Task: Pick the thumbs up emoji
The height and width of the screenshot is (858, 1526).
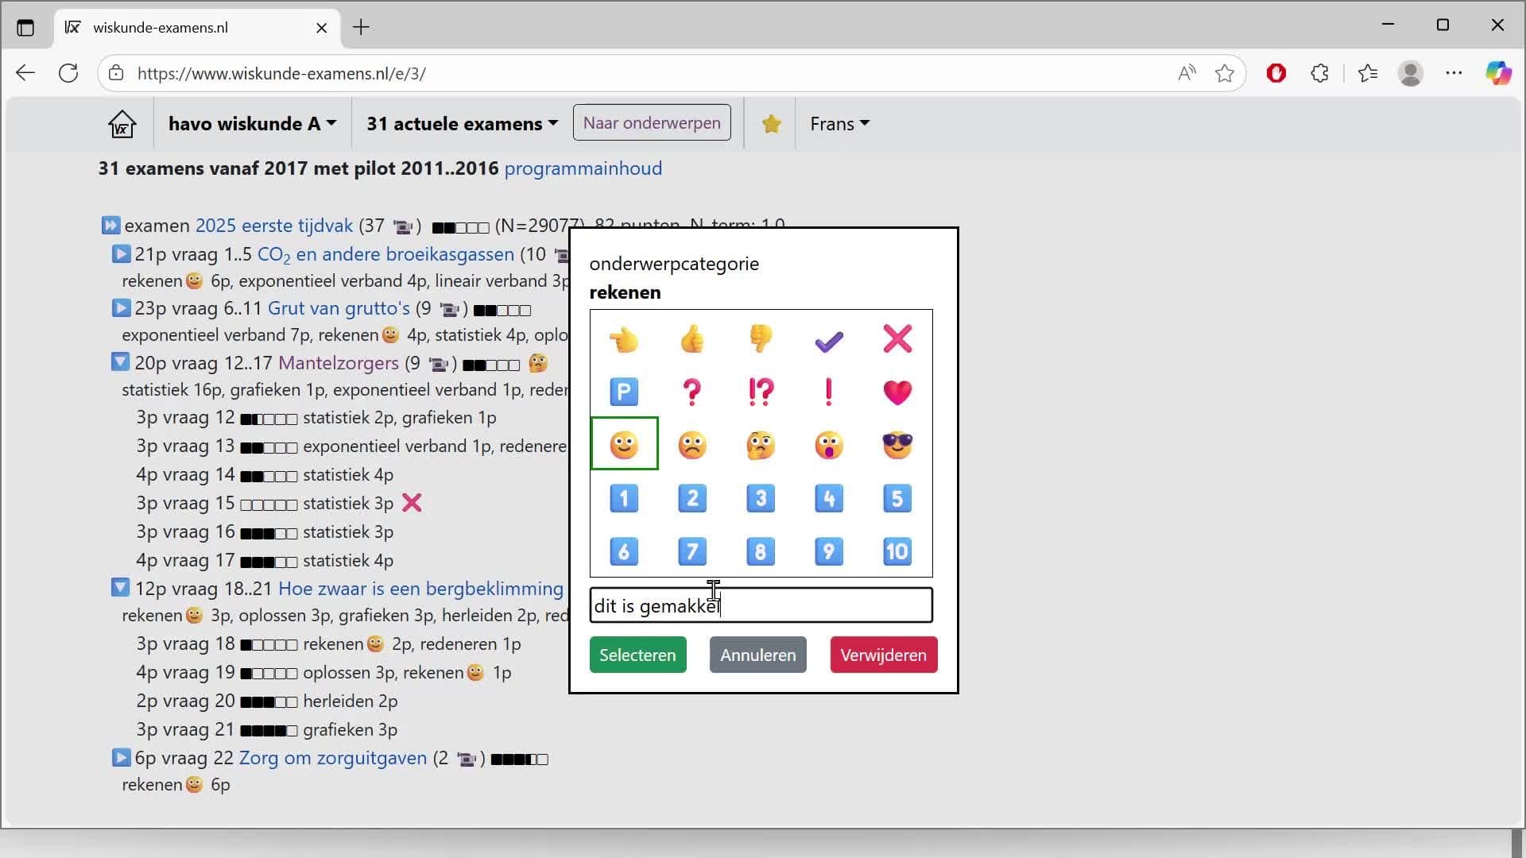Action: 692,339
